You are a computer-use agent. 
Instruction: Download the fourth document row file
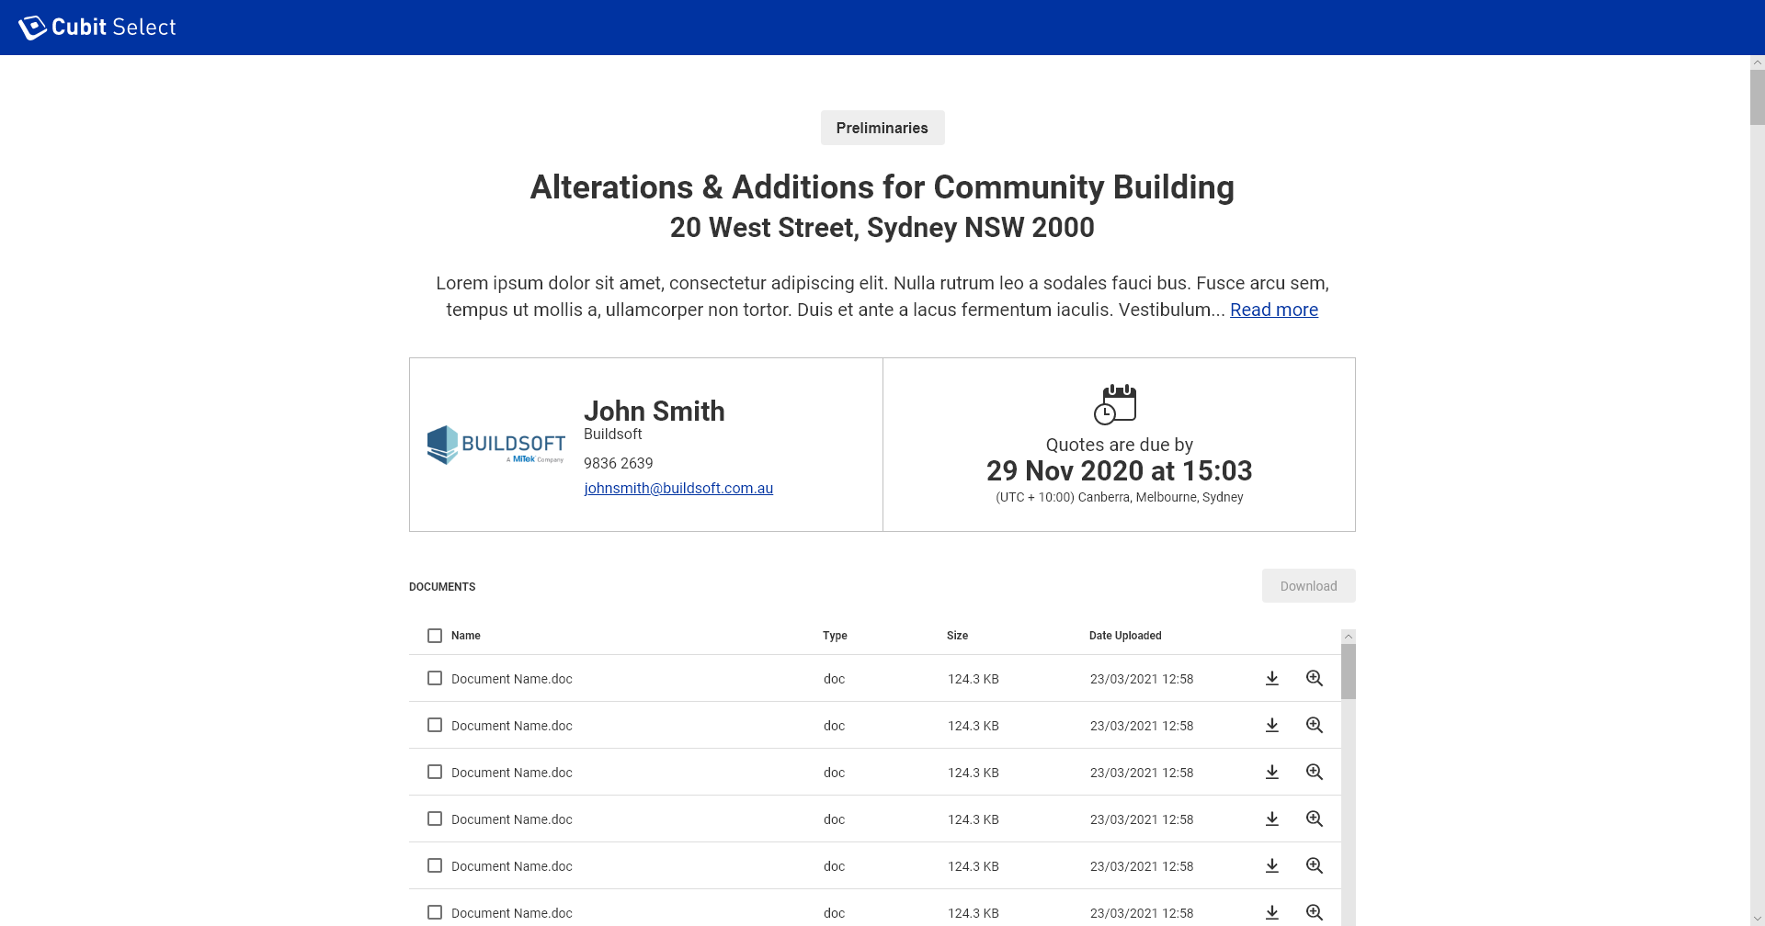click(x=1272, y=819)
